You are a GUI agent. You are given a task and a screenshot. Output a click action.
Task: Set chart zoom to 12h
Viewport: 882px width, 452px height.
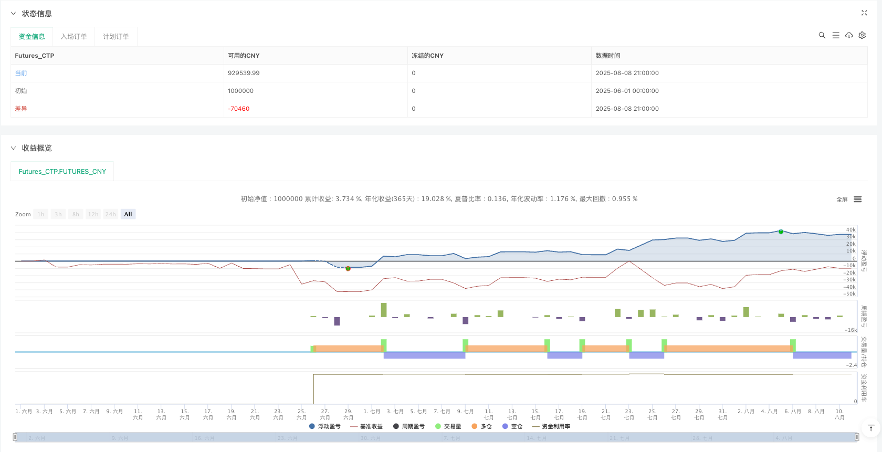point(93,214)
